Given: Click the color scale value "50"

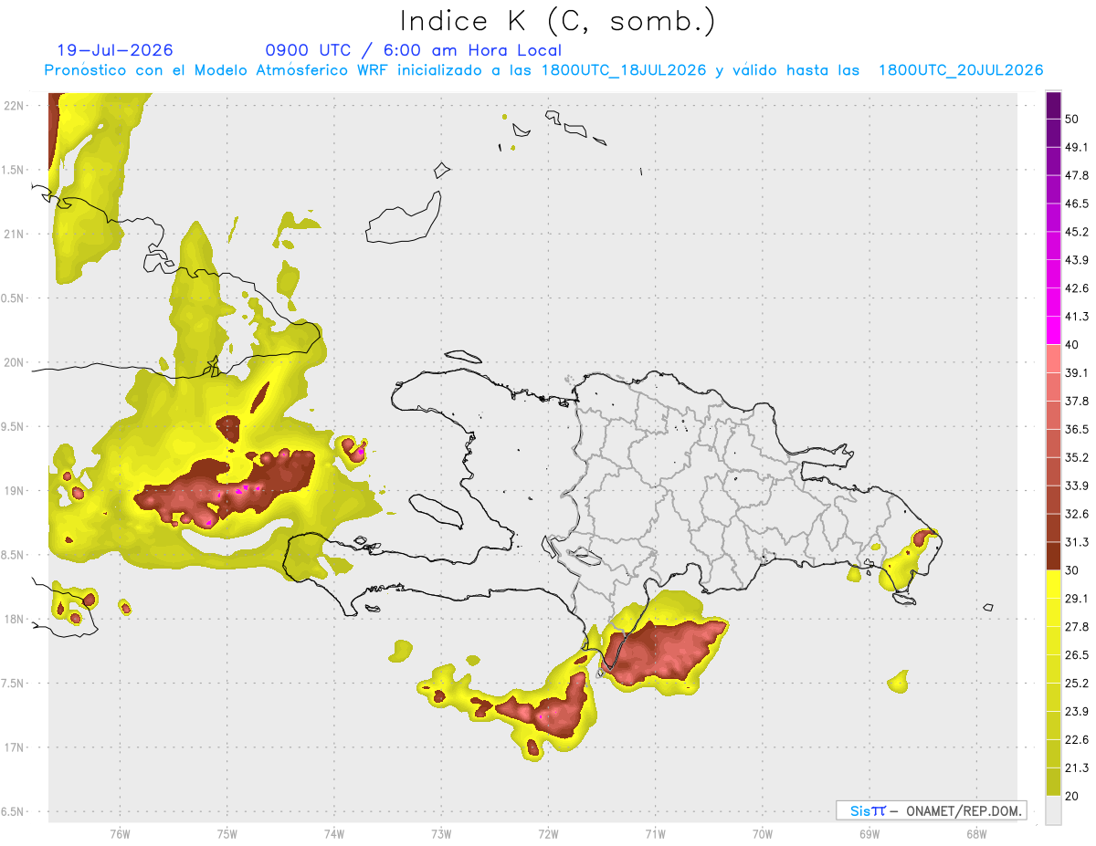Looking at the screenshot, I should click(1073, 120).
